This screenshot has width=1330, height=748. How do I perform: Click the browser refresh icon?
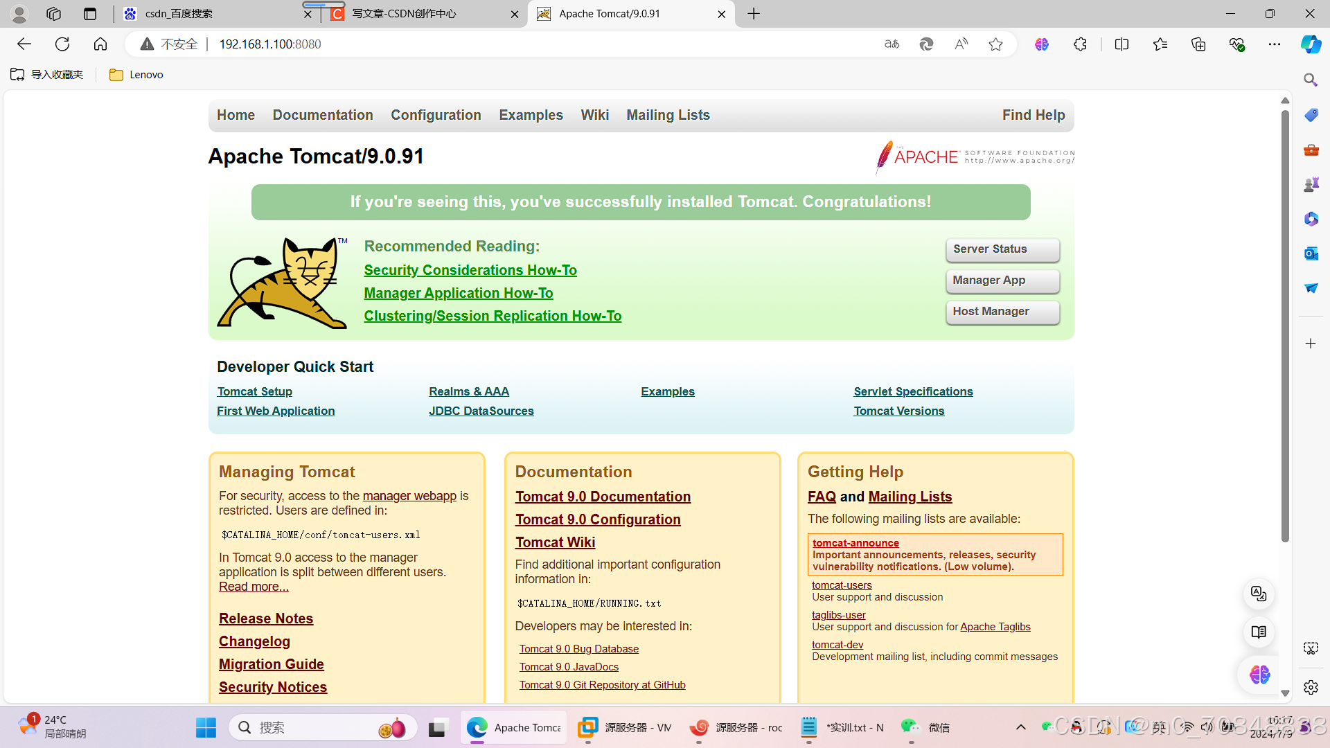(62, 44)
